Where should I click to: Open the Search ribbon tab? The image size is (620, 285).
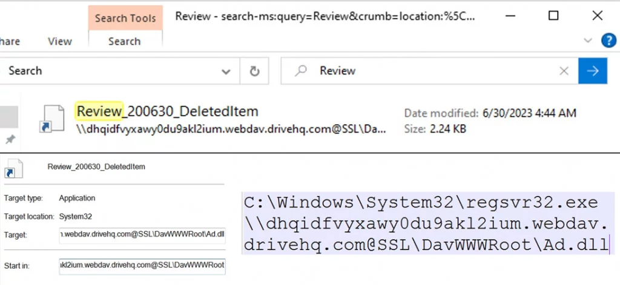(x=124, y=41)
